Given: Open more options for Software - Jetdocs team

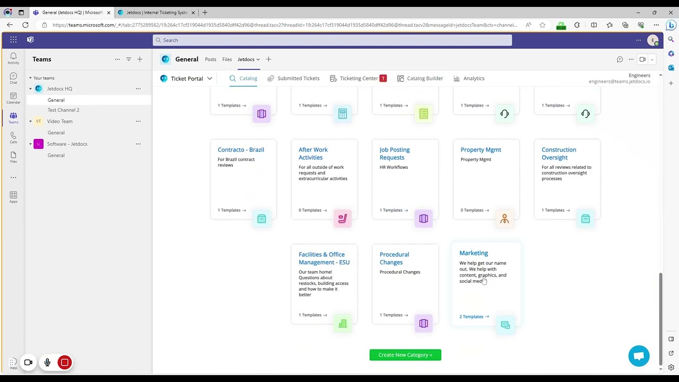Looking at the screenshot, I should point(138,144).
